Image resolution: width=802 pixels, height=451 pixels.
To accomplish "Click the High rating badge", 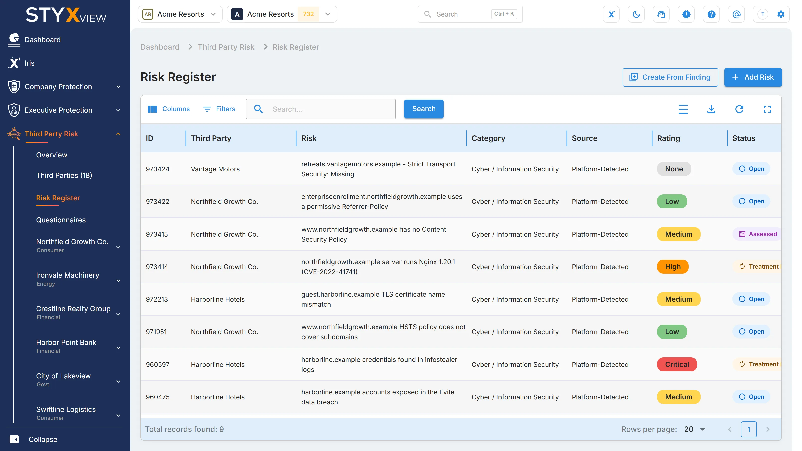I will [x=673, y=266].
